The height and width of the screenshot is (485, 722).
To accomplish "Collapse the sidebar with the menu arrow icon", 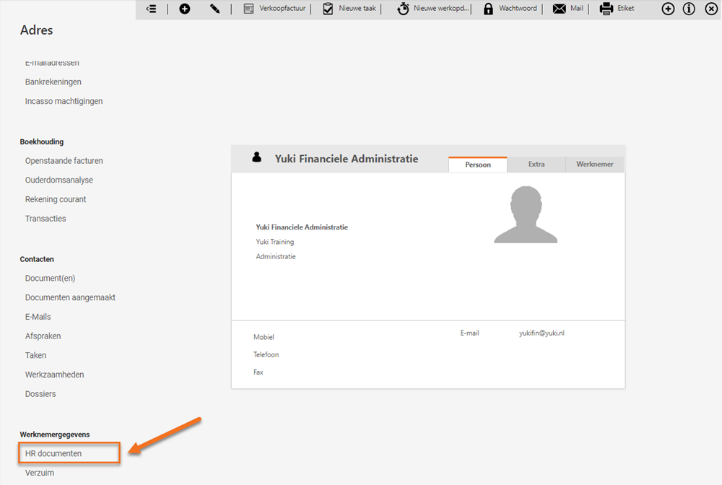I will click(151, 9).
